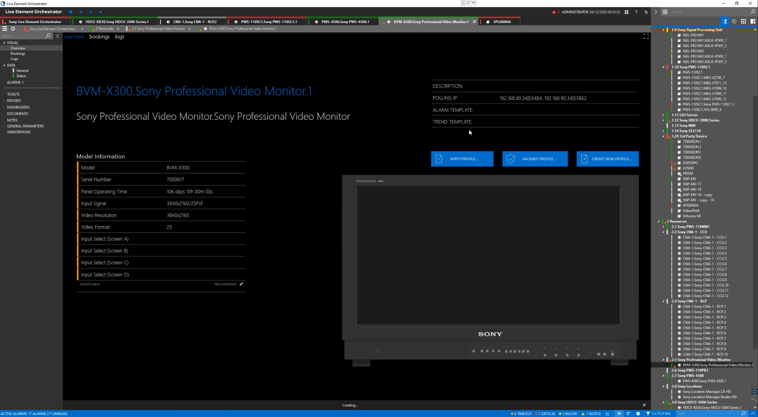Collapse the 1.20 3rd Party Device node

pos(663,136)
